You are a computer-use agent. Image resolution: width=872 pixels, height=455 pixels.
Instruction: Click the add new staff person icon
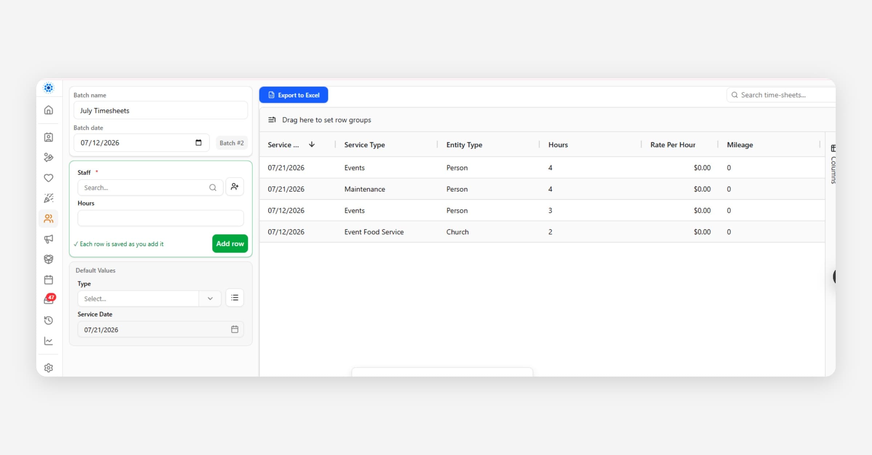click(235, 186)
